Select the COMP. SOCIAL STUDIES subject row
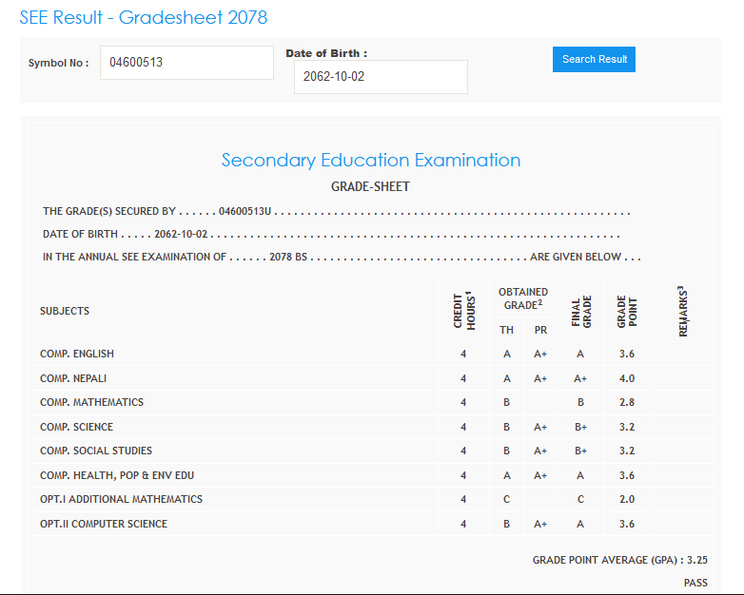Viewport: 744px width, 595px height. (96, 451)
